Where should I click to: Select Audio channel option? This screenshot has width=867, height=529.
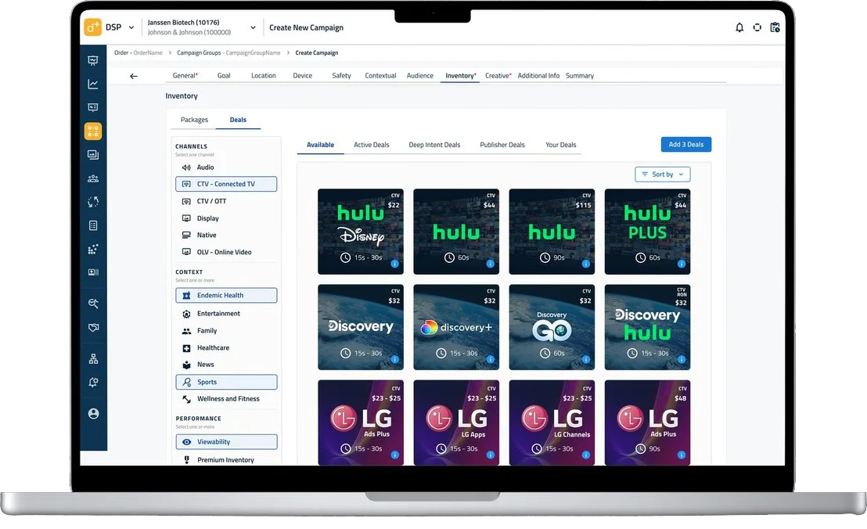pyautogui.click(x=226, y=167)
